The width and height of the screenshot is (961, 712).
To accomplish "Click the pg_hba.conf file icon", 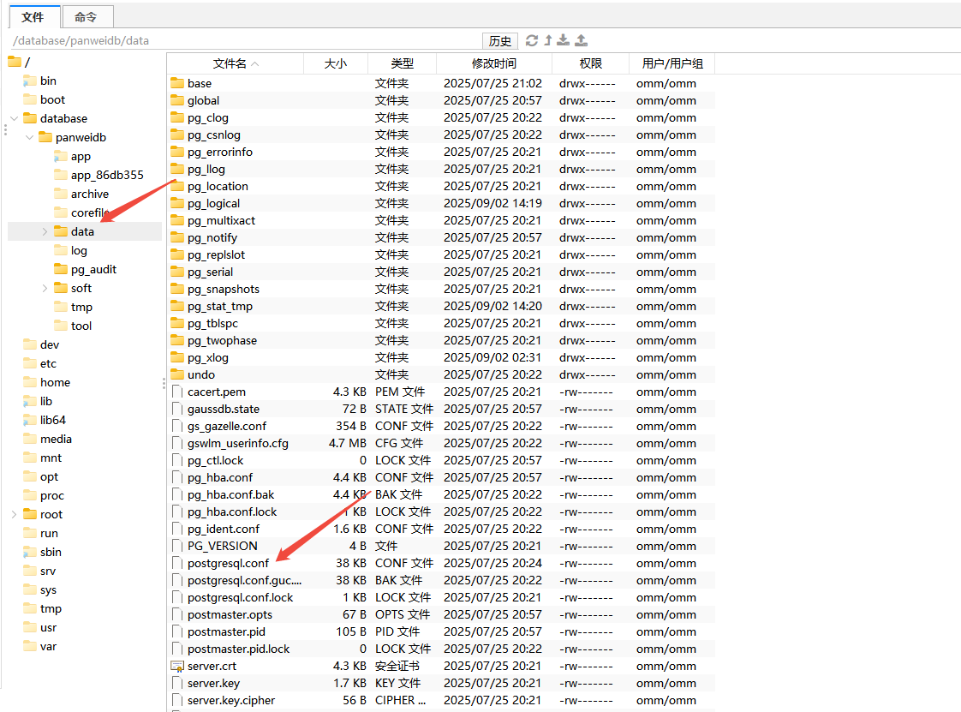I will pyautogui.click(x=177, y=477).
